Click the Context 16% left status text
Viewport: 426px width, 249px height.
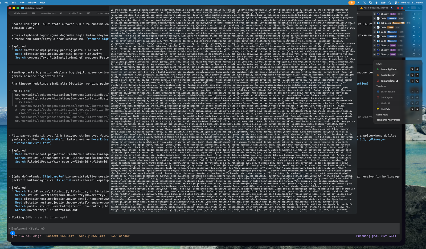click(x=60, y=236)
